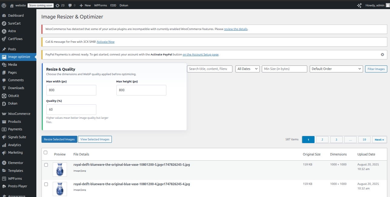Dismiss the PayPal Payments notice

coord(382,55)
